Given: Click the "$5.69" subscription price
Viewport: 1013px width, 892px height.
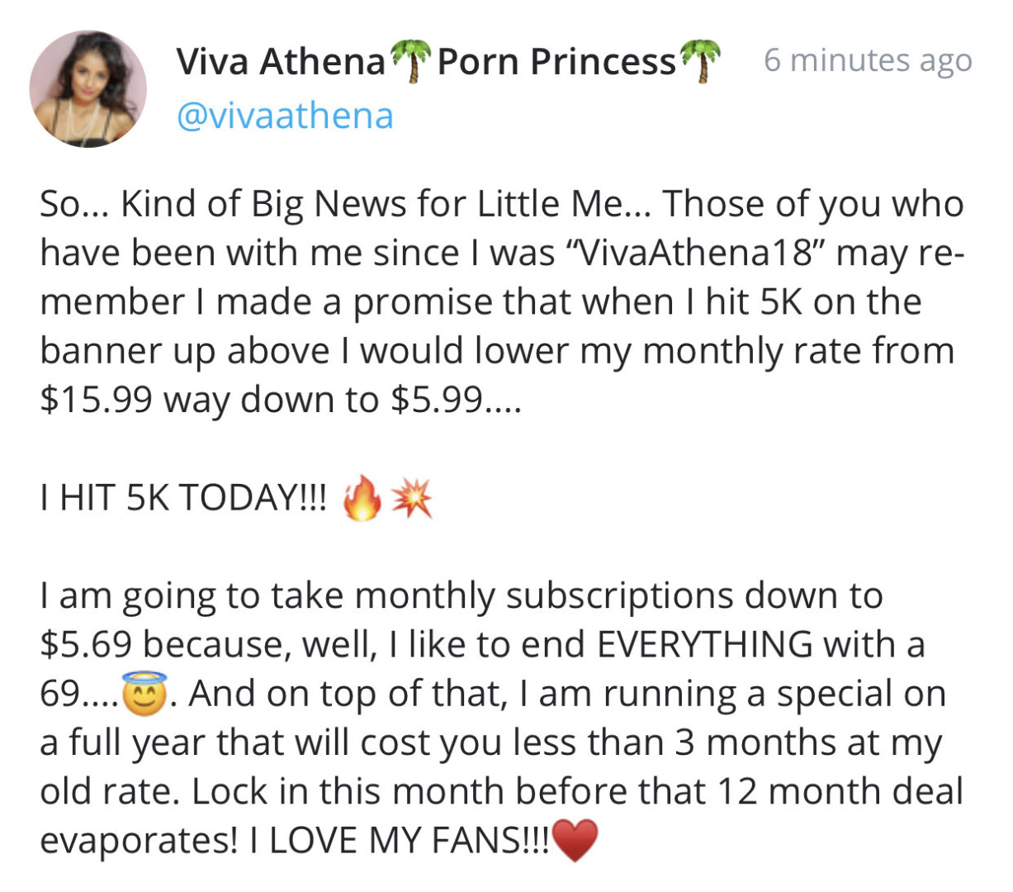Looking at the screenshot, I should (x=87, y=644).
